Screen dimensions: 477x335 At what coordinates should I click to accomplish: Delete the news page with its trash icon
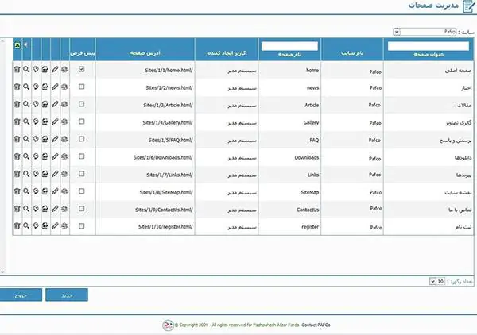pyautogui.click(x=17, y=87)
